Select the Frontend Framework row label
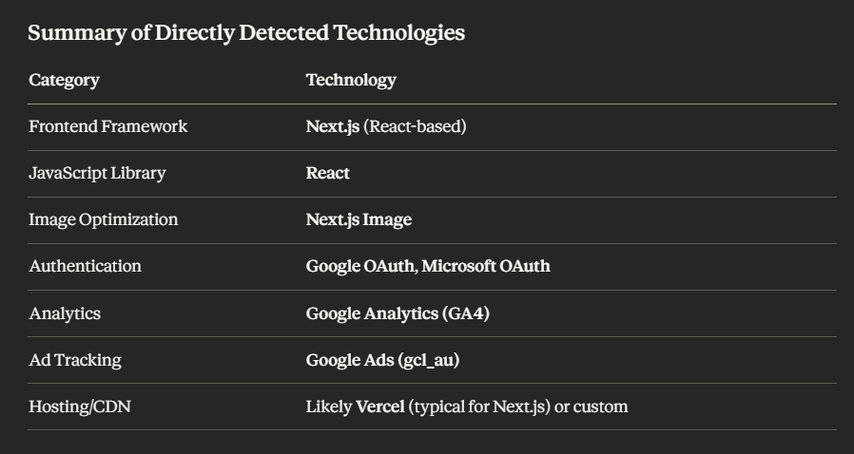This screenshot has height=454, width=854. coord(107,126)
